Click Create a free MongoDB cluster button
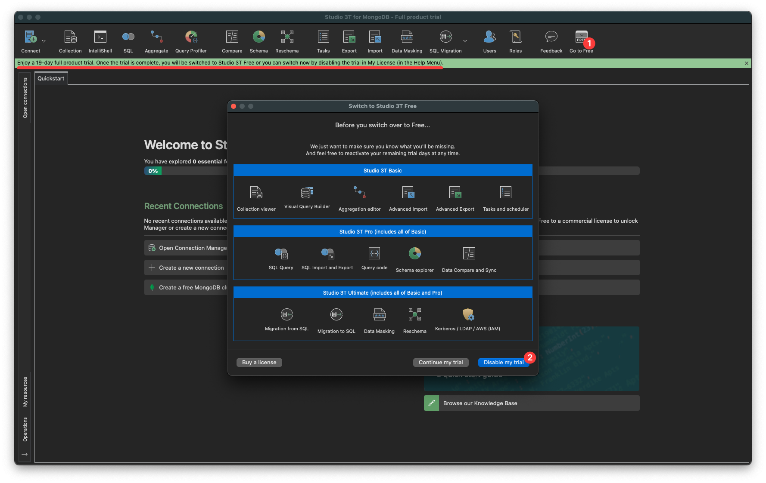This screenshot has width=766, height=483. coord(186,287)
